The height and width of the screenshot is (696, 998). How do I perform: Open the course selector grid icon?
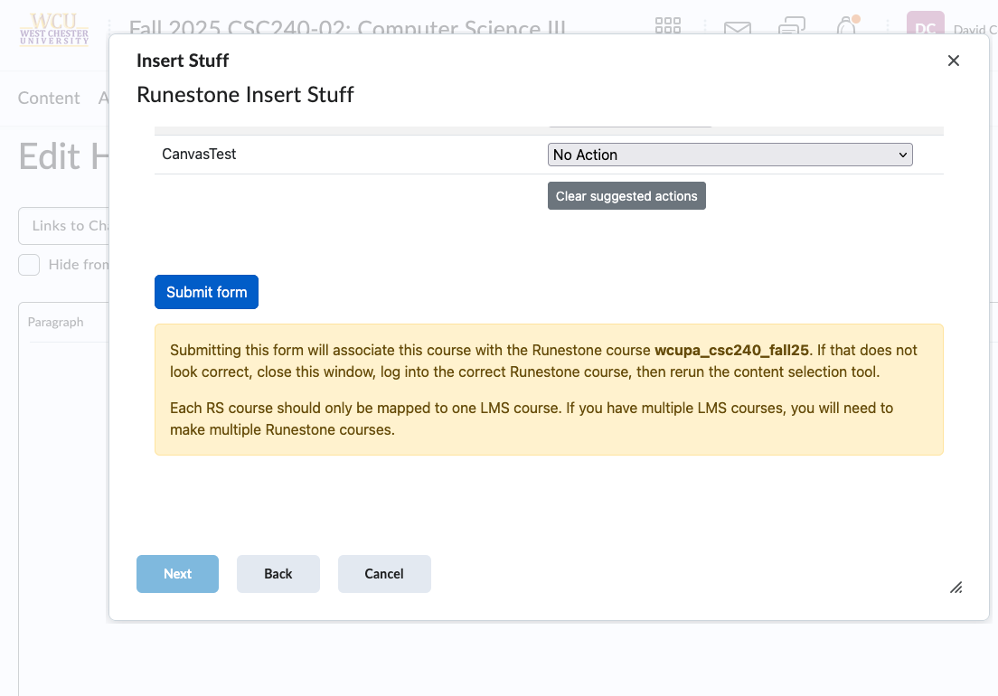(667, 25)
